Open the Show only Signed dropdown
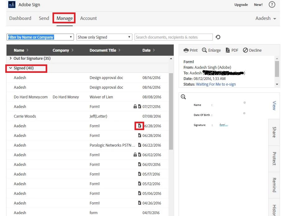 pos(104,37)
